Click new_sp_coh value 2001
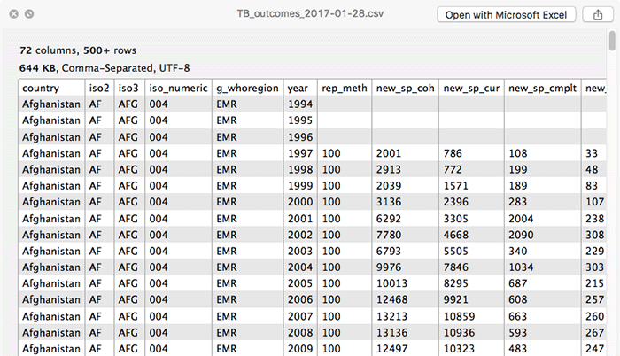Screen dimensions: 620x356 [x=389, y=153]
